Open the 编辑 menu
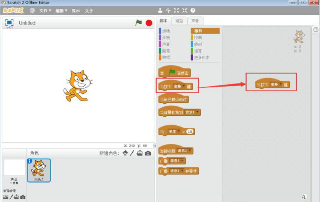Screen dimensions: 320x202 [x=61, y=11]
